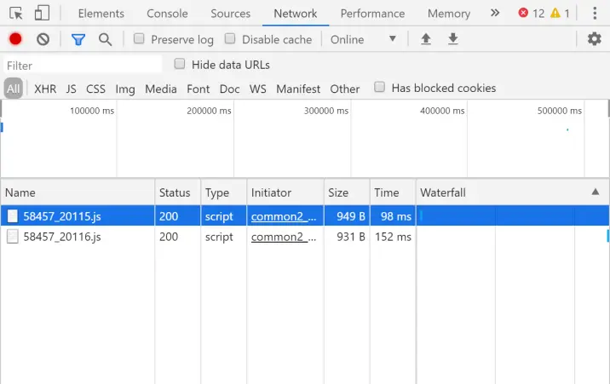This screenshot has height=384, width=610.
Task: Switch to the Console tab
Action: (x=167, y=14)
